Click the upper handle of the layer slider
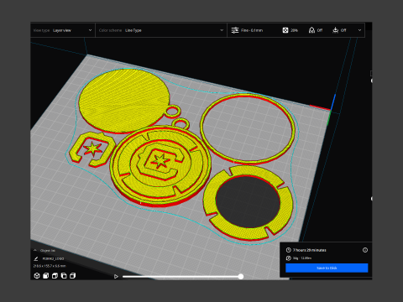 pos(372,81)
